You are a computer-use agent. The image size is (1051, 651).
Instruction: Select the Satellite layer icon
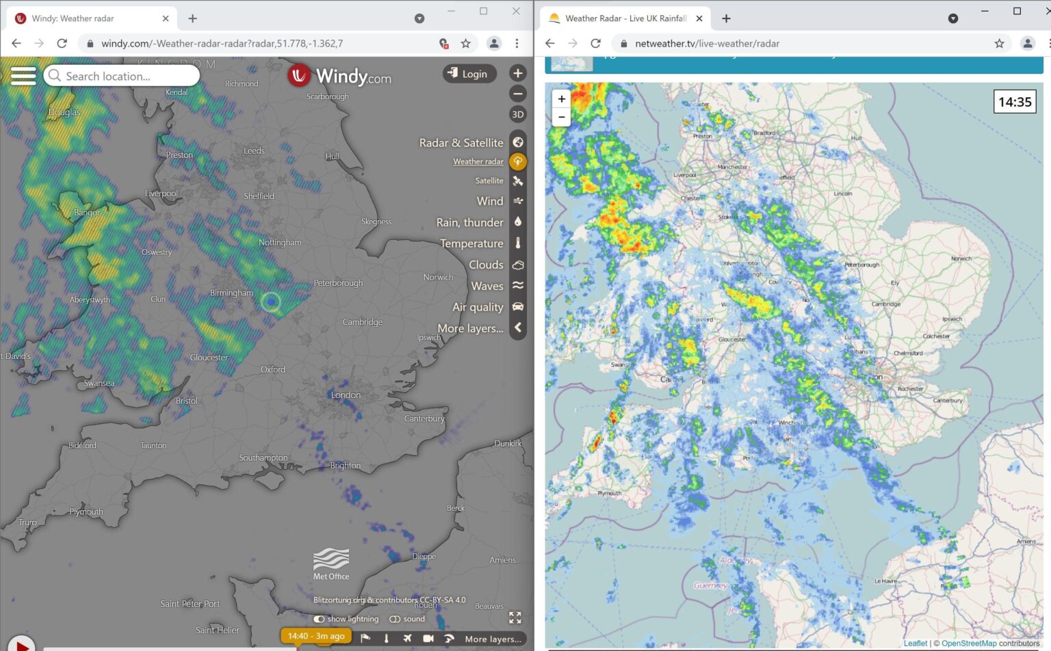point(518,181)
